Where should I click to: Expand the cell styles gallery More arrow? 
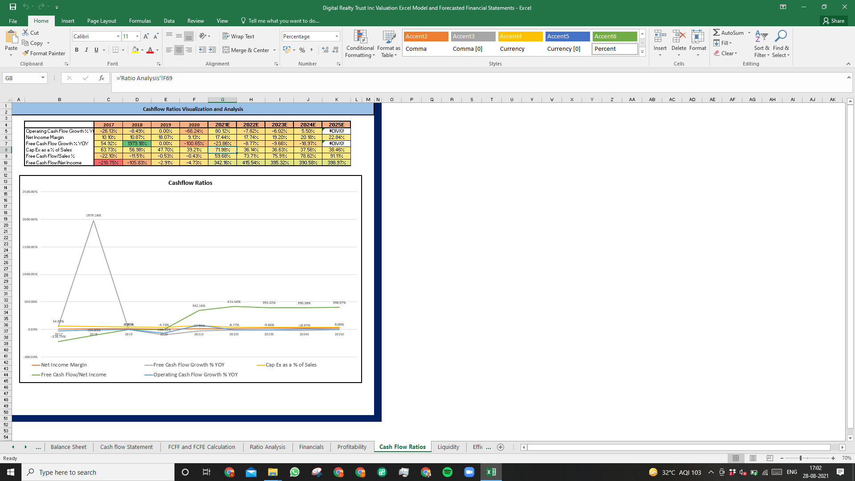[x=642, y=52]
